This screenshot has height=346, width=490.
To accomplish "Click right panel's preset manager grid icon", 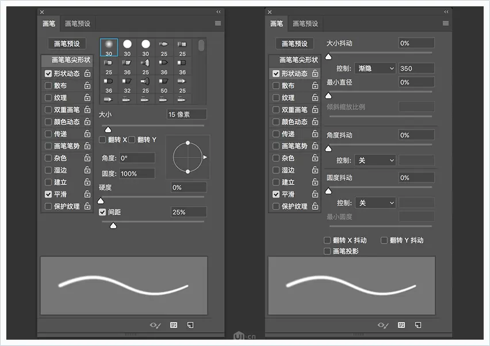I will [401, 325].
